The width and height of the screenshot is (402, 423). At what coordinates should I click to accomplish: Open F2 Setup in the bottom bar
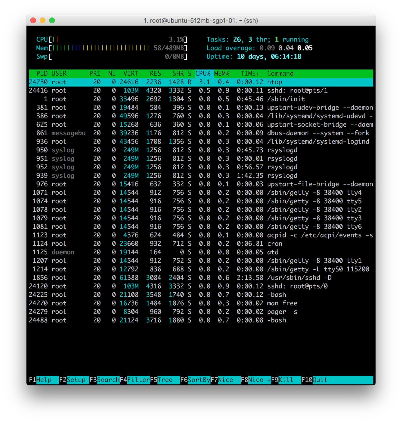pyautogui.click(x=74, y=380)
